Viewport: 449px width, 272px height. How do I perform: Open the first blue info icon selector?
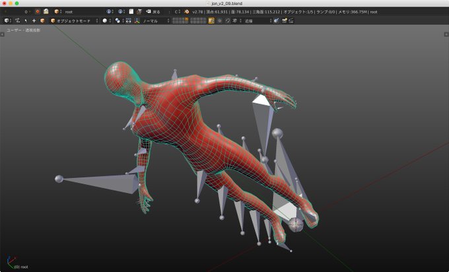110,12
